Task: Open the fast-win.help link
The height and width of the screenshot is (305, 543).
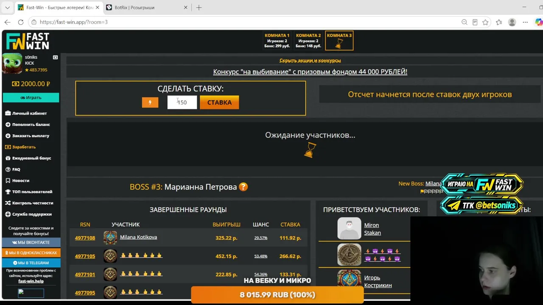Action: 31,281
